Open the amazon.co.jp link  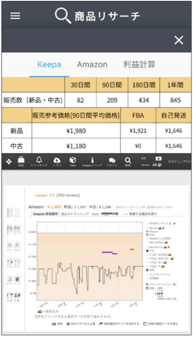coord(110,214)
